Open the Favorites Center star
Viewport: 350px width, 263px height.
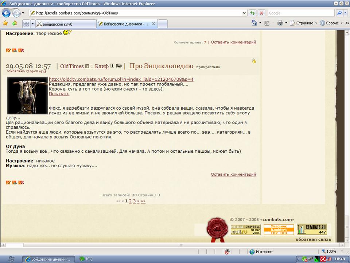point(5,23)
